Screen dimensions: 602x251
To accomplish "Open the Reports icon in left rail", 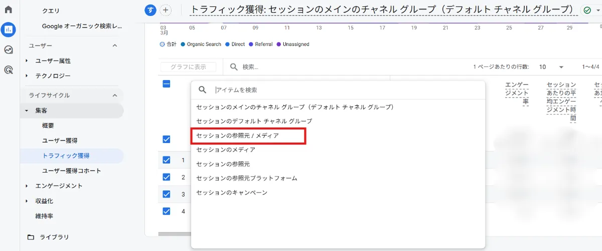I will (x=9, y=29).
